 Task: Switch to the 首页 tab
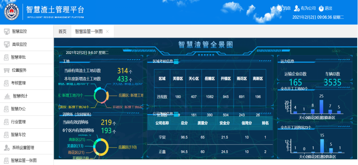pyautogui.click(x=62, y=31)
